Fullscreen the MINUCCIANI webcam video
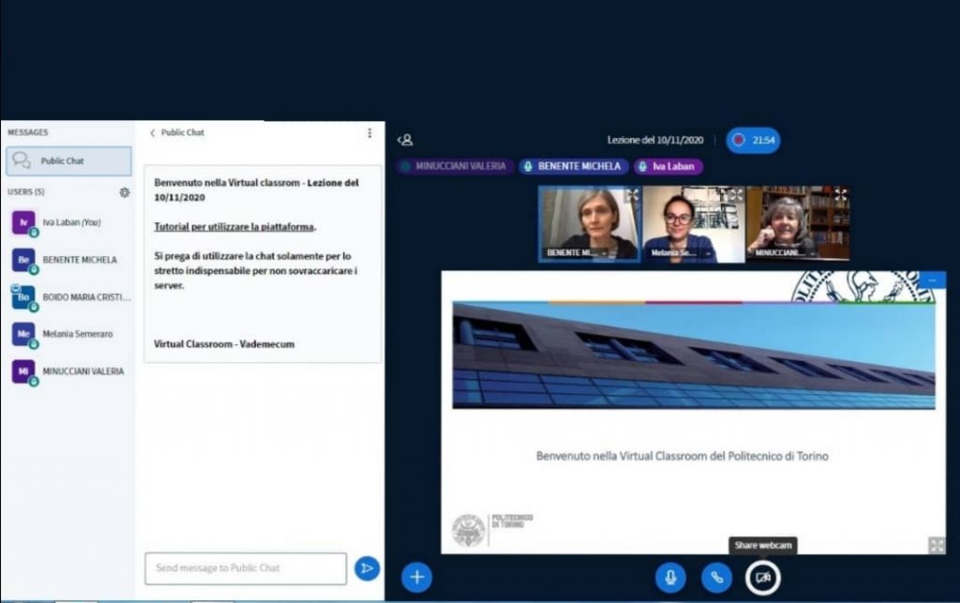The width and height of the screenshot is (960, 603). tap(840, 195)
